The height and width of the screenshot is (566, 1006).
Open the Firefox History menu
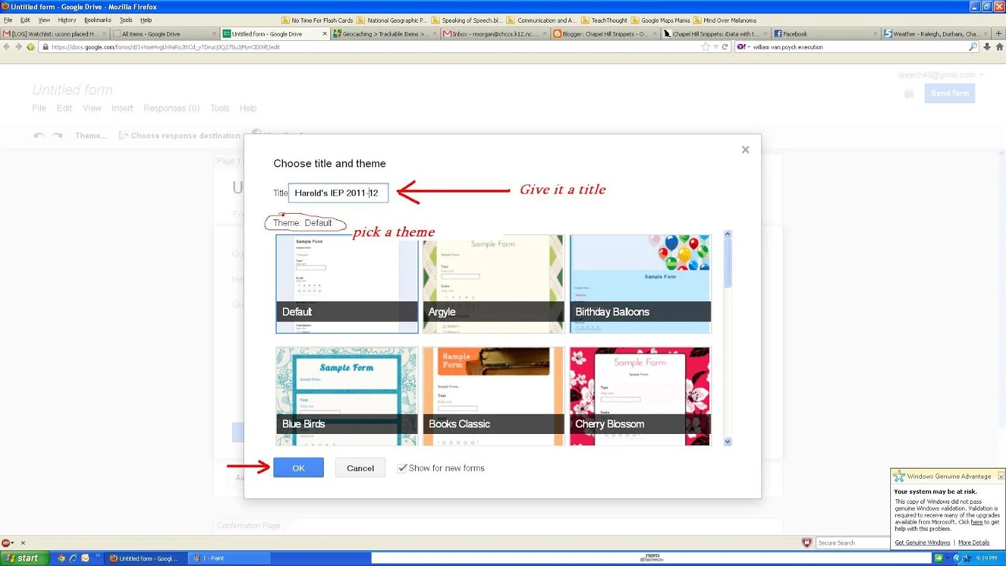[x=67, y=20]
